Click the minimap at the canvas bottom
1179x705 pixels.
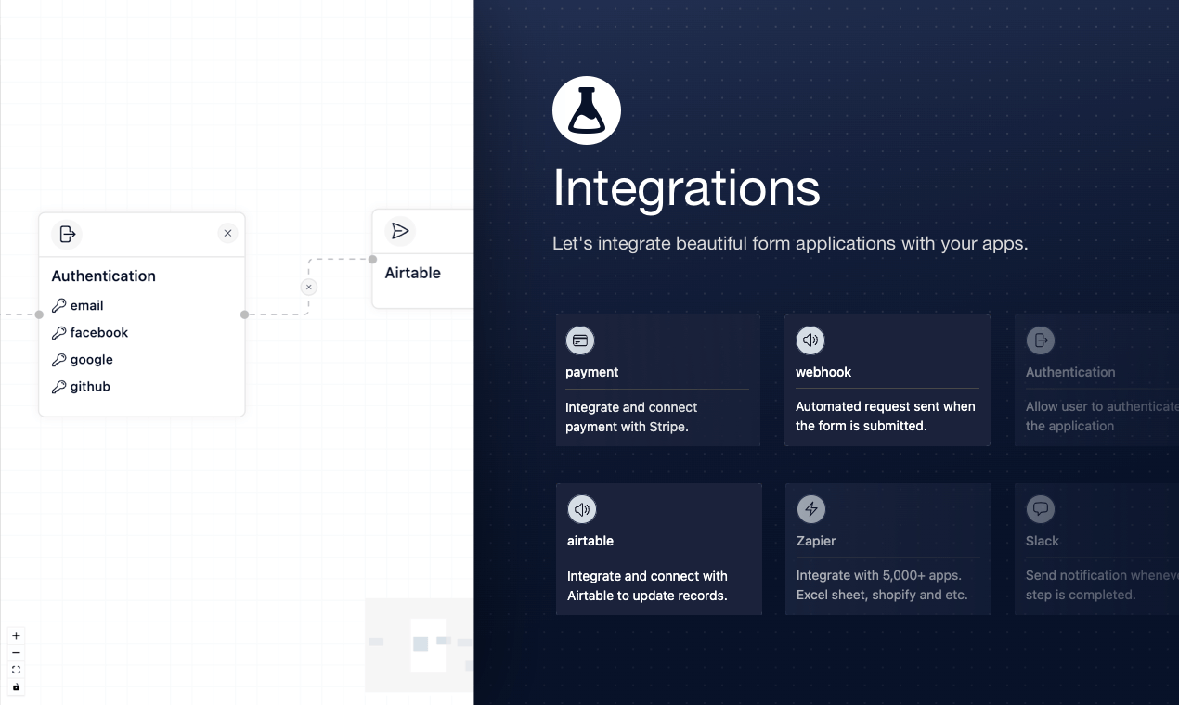[422, 647]
